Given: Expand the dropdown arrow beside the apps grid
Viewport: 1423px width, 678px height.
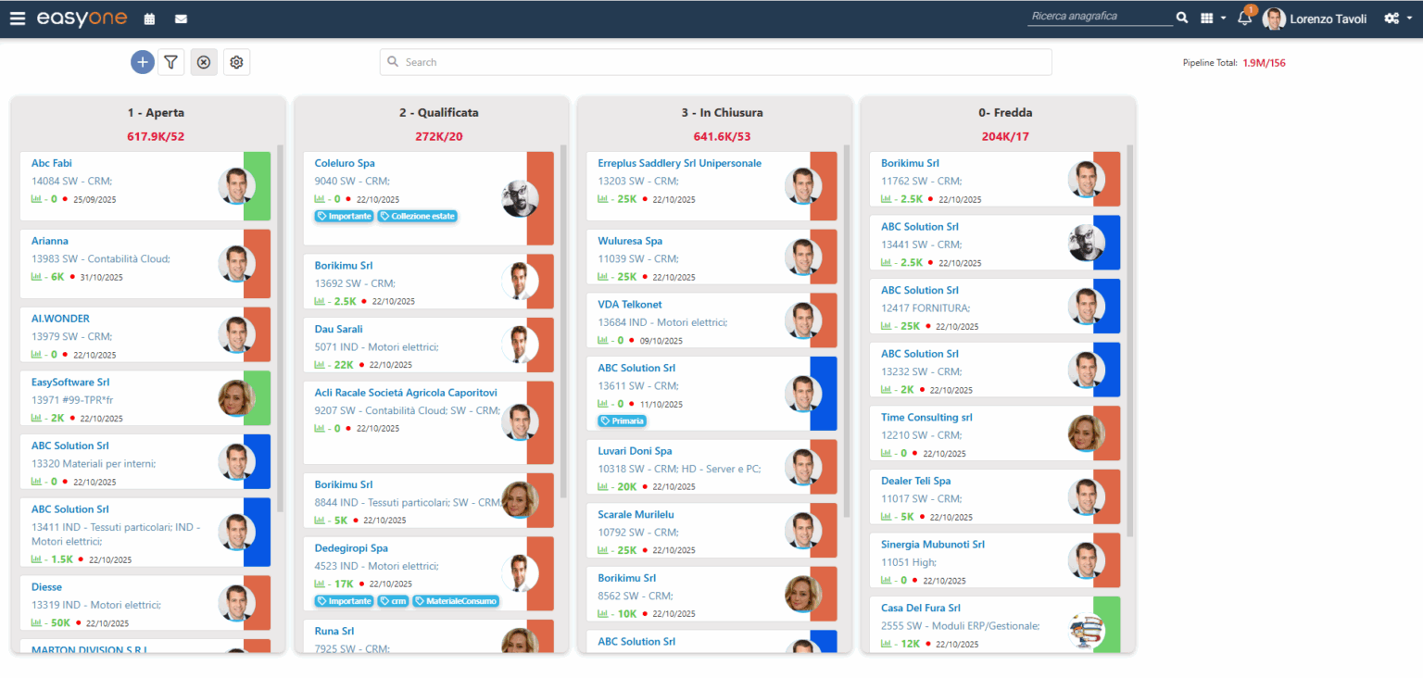Looking at the screenshot, I should 1223,19.
